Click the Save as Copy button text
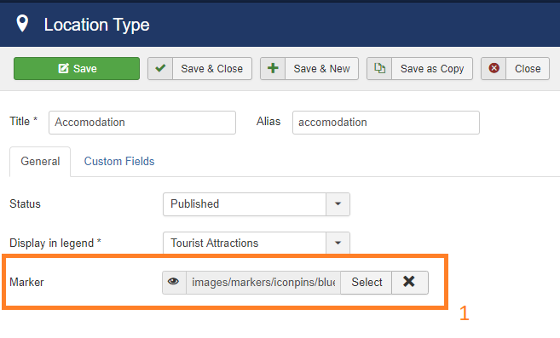The width and height of the screenshot is (560, 338). click(x=432, y=68)
